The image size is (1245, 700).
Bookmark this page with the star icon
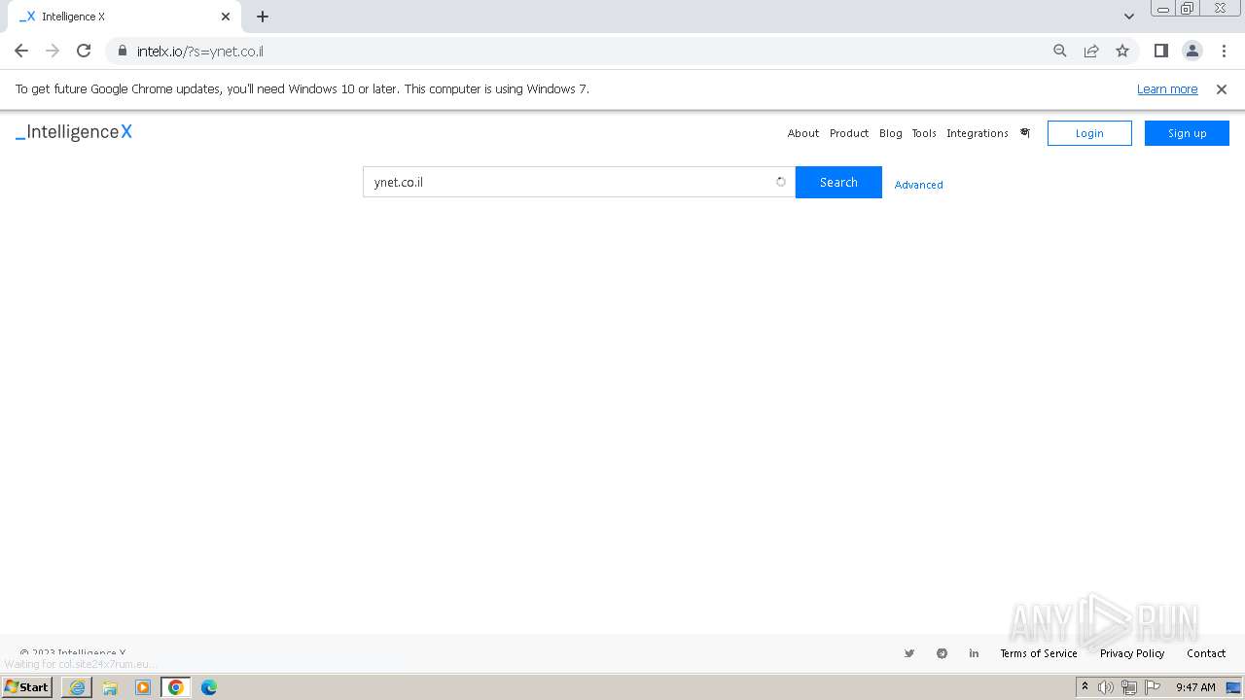click(1122, 51)
